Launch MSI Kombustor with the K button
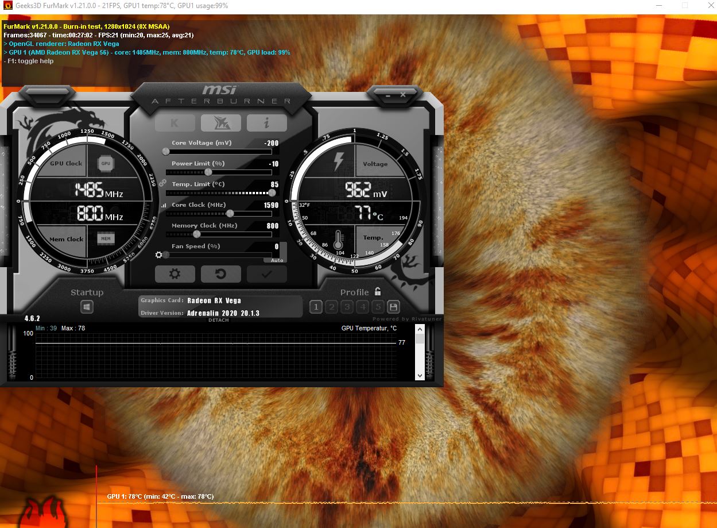The image size is (717, 528). [175, 123]
